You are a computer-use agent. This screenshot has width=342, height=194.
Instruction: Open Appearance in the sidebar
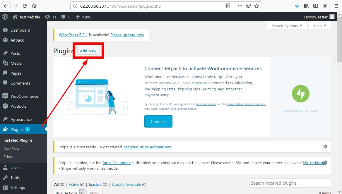click(x=21, y=119)
